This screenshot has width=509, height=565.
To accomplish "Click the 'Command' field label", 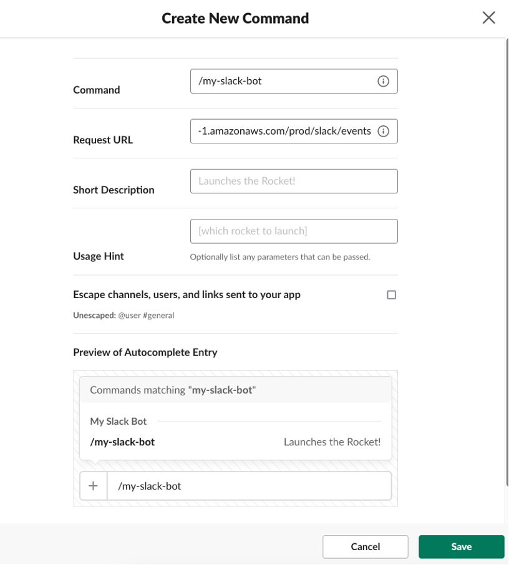I will point(96,90).
